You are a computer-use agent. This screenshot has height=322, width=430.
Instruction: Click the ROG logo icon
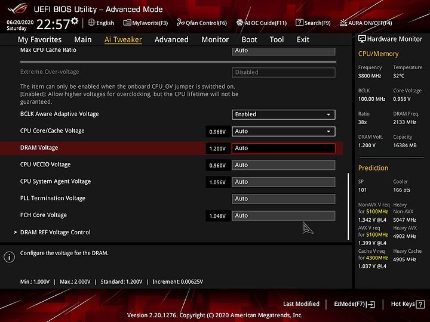18,8
